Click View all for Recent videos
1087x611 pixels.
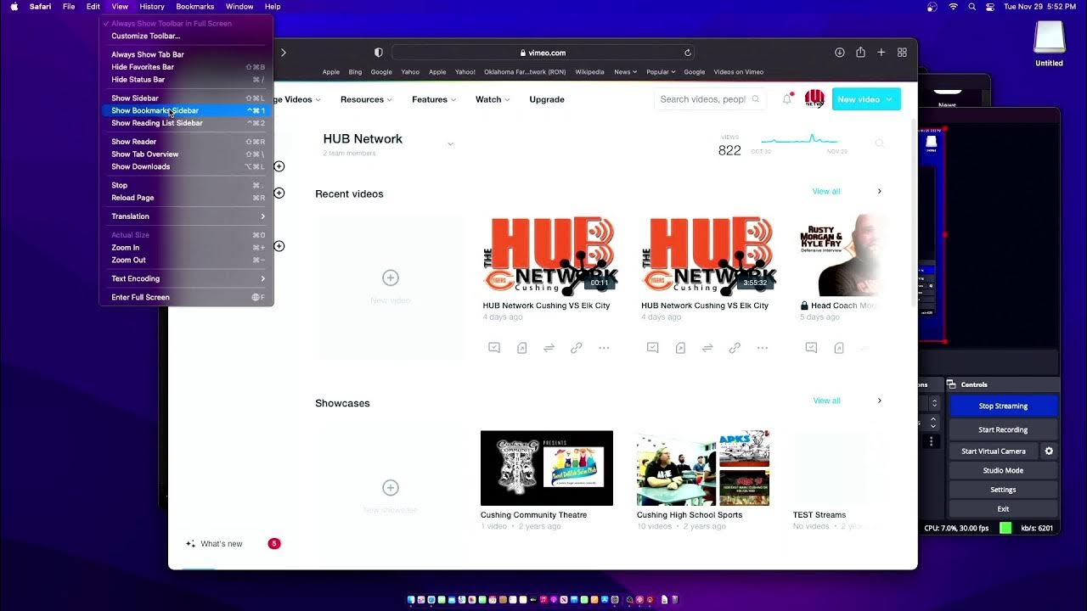click(826, 192)
